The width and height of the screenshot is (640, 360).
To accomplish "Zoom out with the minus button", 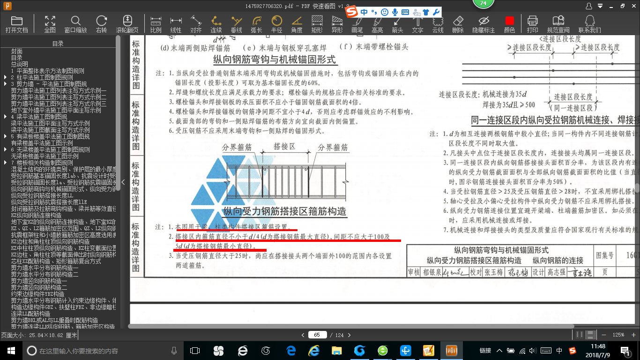I will tap(603, 335).
